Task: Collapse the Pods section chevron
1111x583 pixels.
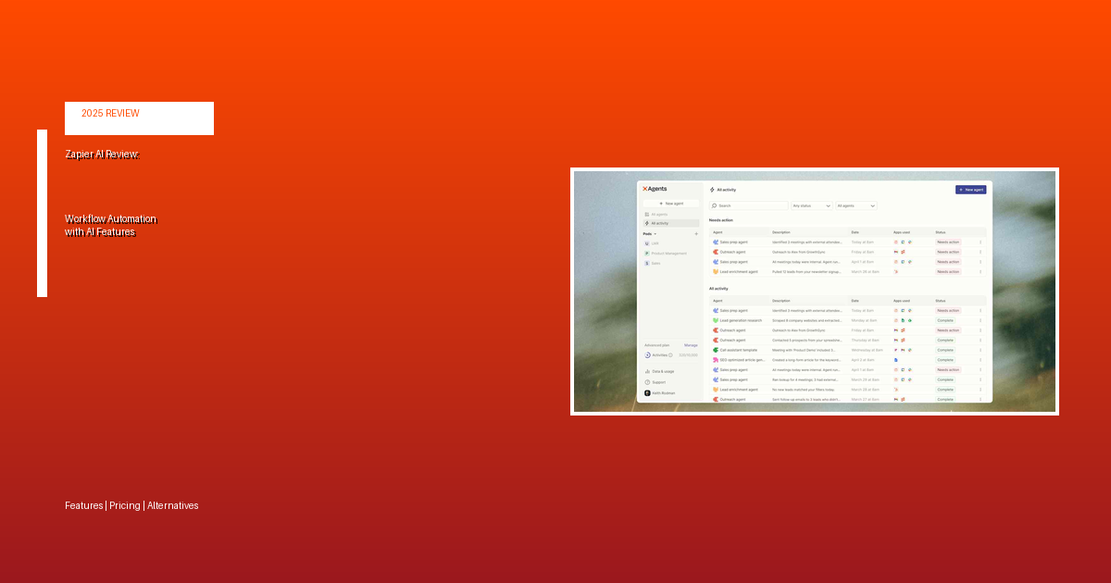Action: tap(655, 234)
